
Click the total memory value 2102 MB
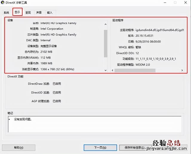46,52
